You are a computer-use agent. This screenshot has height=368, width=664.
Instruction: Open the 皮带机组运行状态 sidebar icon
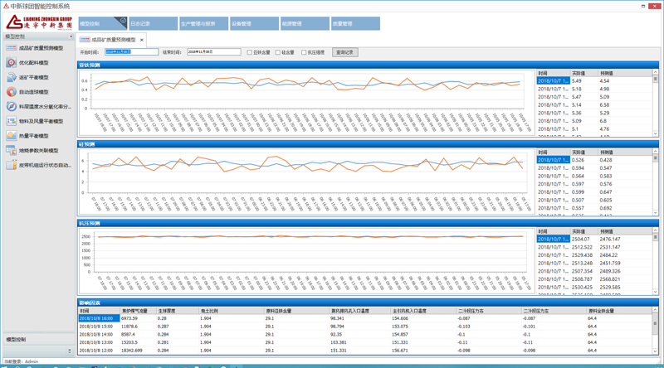tap(11, 165)
